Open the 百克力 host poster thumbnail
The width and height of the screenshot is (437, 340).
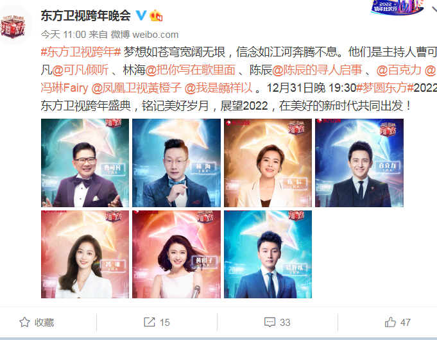click(359, 163)
